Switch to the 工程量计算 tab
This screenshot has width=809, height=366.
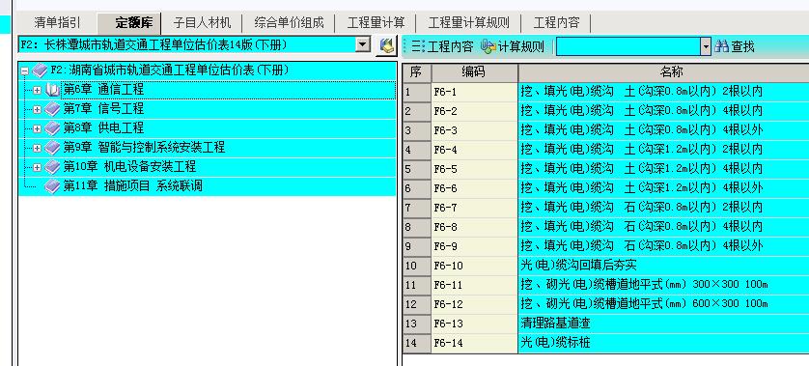pos(376,23)
